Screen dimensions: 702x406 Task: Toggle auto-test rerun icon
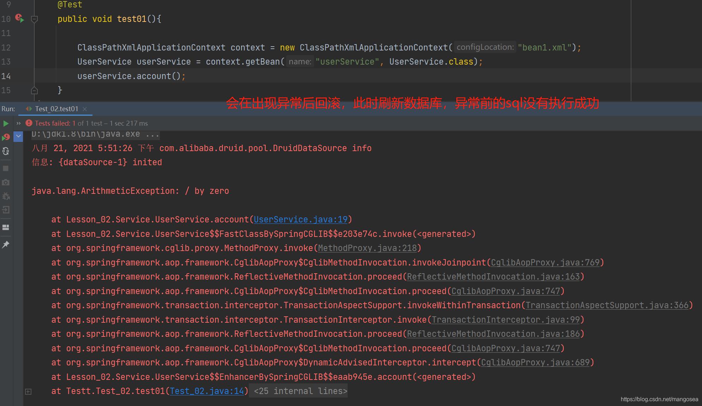[6, 151]
